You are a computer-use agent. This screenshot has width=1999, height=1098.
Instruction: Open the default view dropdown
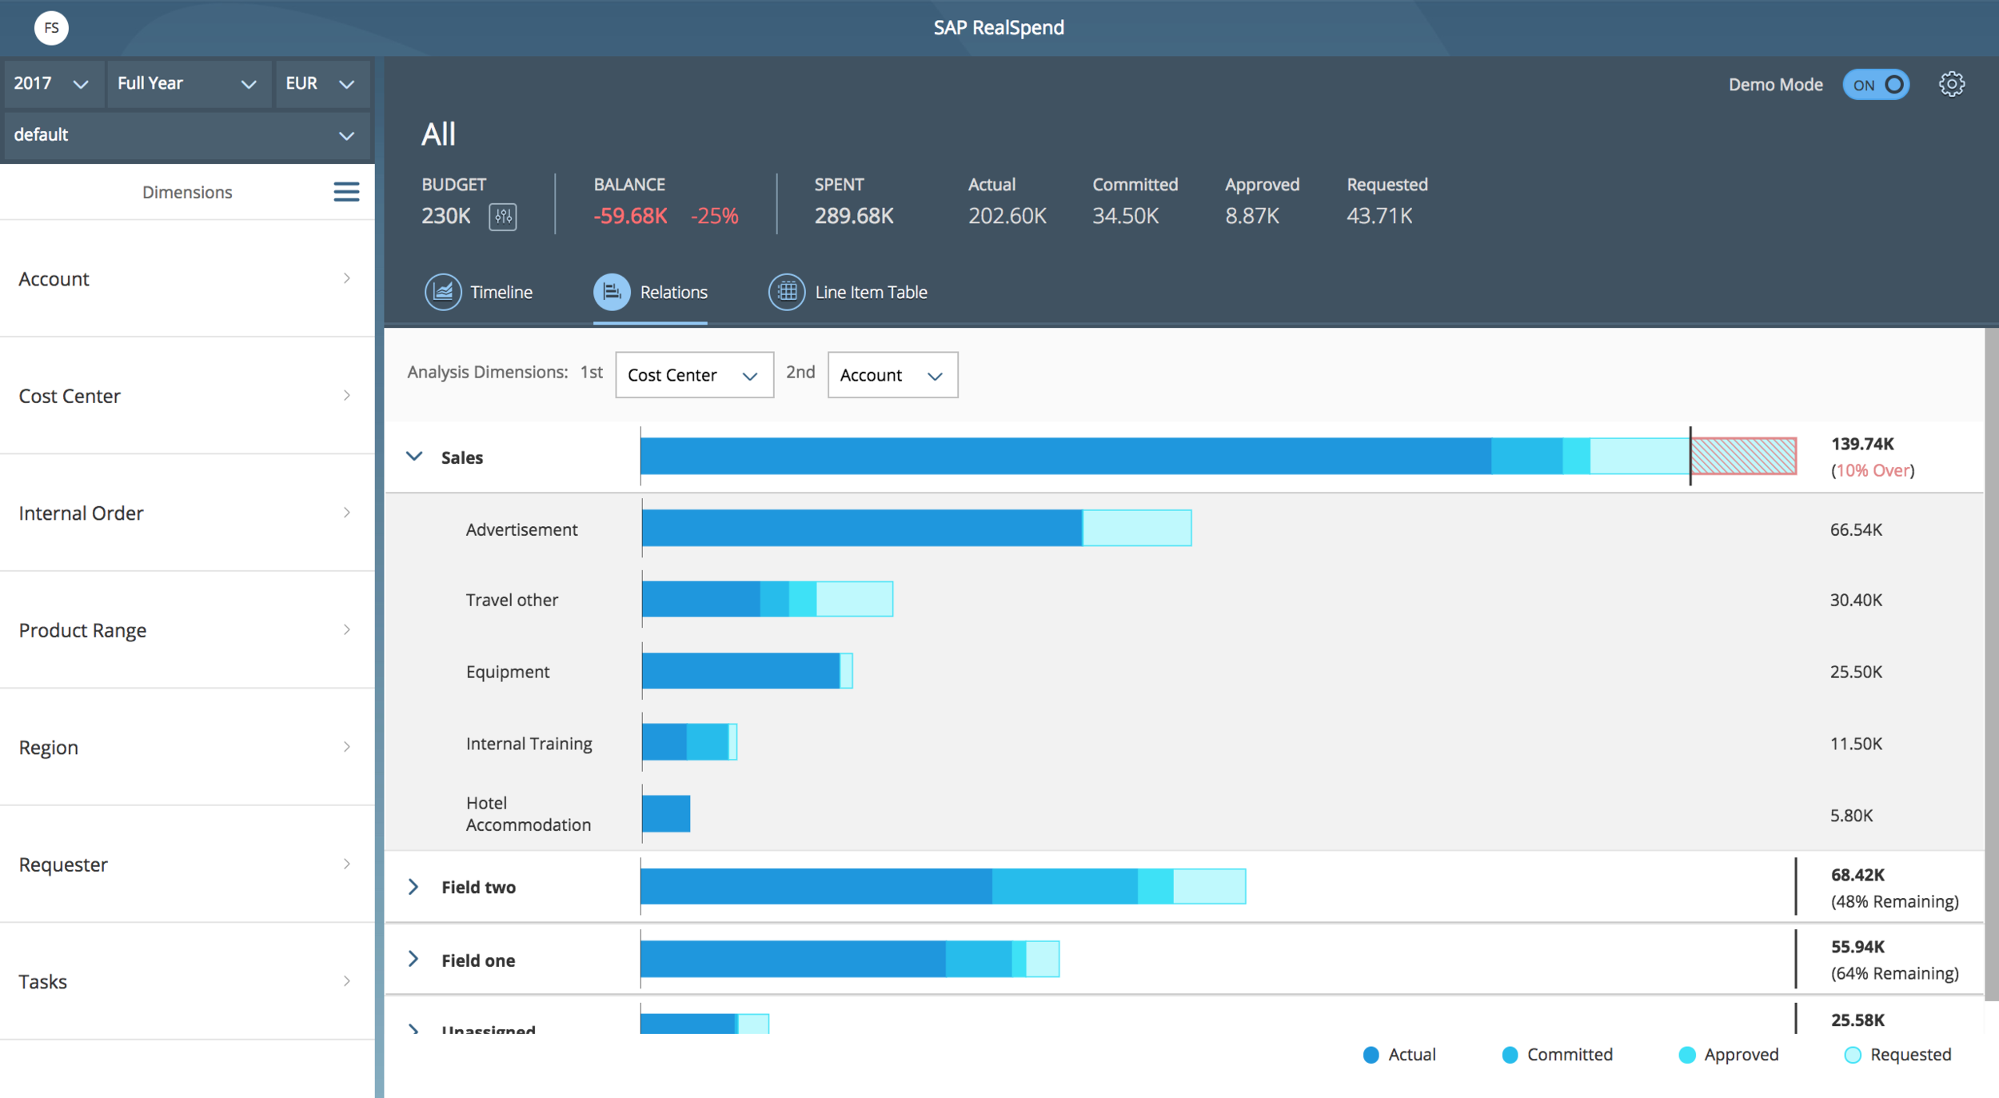187,134
